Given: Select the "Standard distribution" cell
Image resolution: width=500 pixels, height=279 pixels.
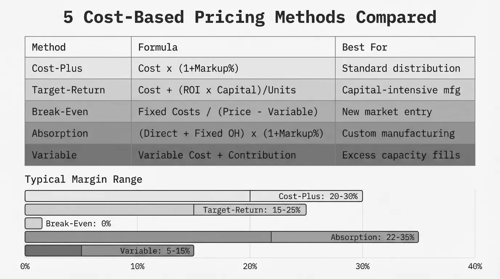Looking at the screenshot, I should [401, 68].
